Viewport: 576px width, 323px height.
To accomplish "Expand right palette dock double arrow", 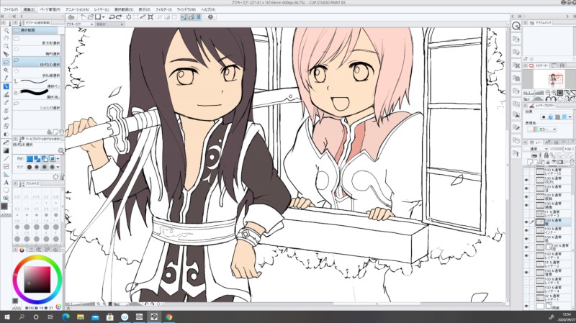I will coord(519,17).
